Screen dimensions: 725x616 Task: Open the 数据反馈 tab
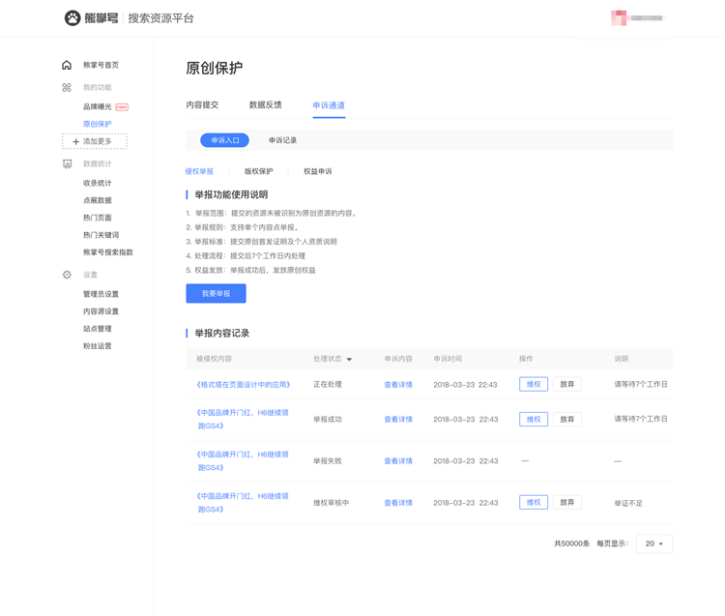tap(266, 105)
